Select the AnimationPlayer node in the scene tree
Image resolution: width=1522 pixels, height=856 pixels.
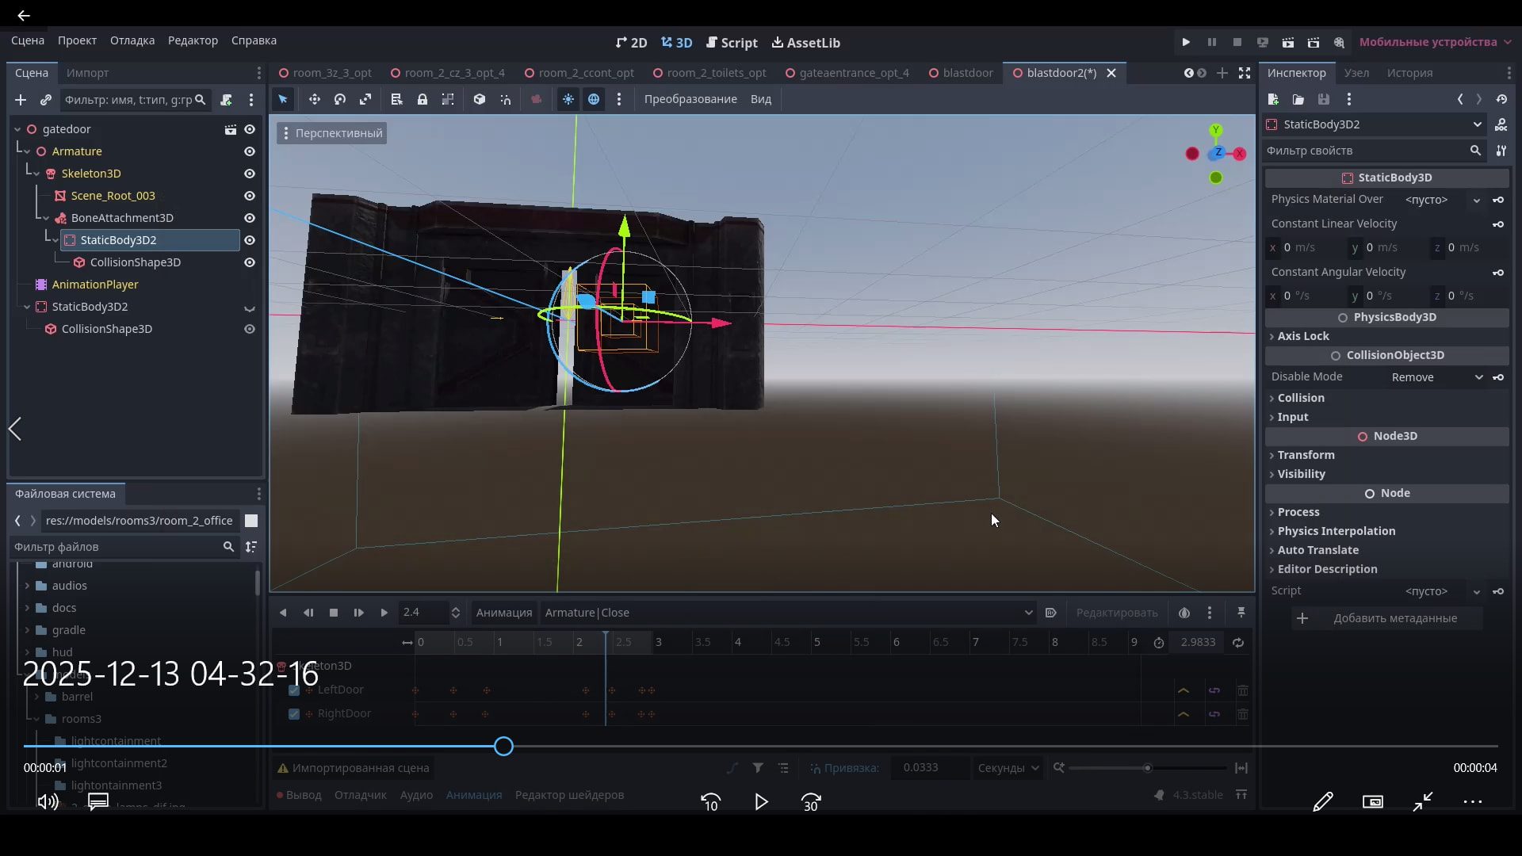coord(95,285)
